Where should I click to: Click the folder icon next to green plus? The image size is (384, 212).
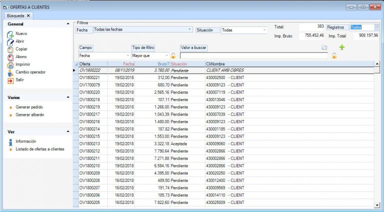324,47
